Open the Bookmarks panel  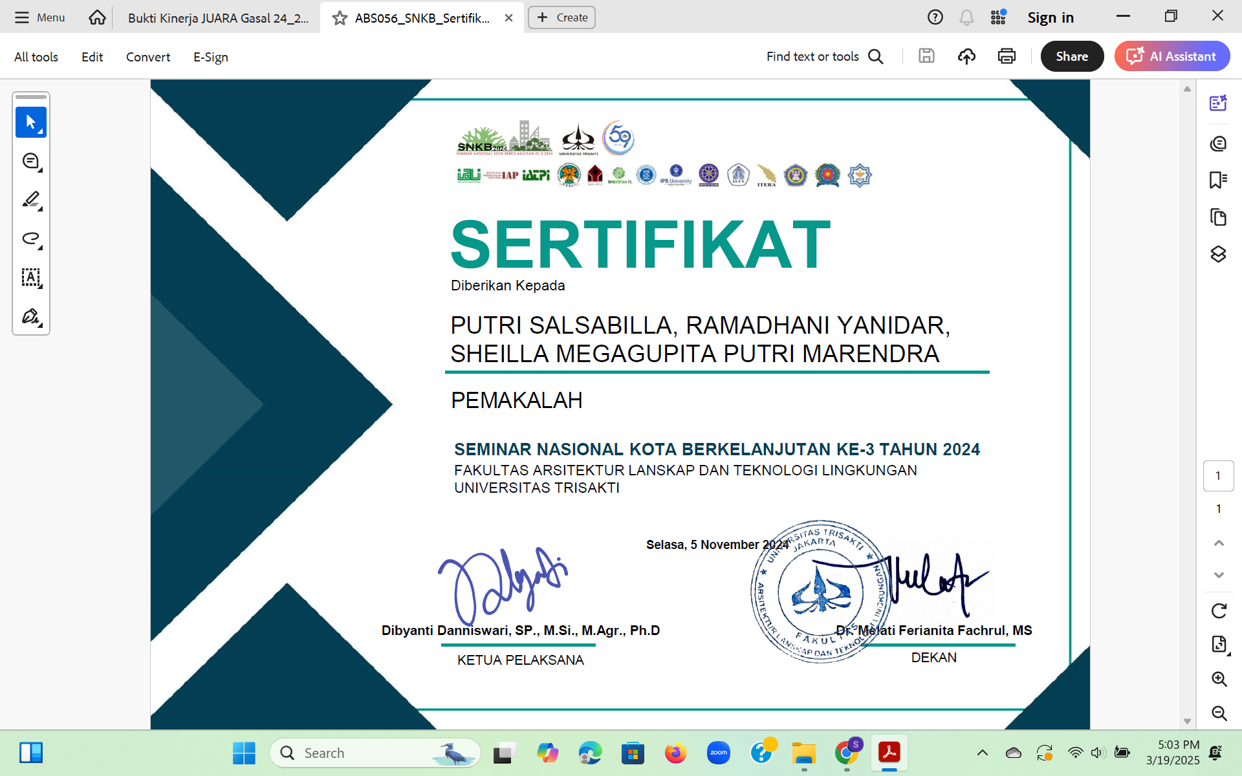[x=1218, y=180]
